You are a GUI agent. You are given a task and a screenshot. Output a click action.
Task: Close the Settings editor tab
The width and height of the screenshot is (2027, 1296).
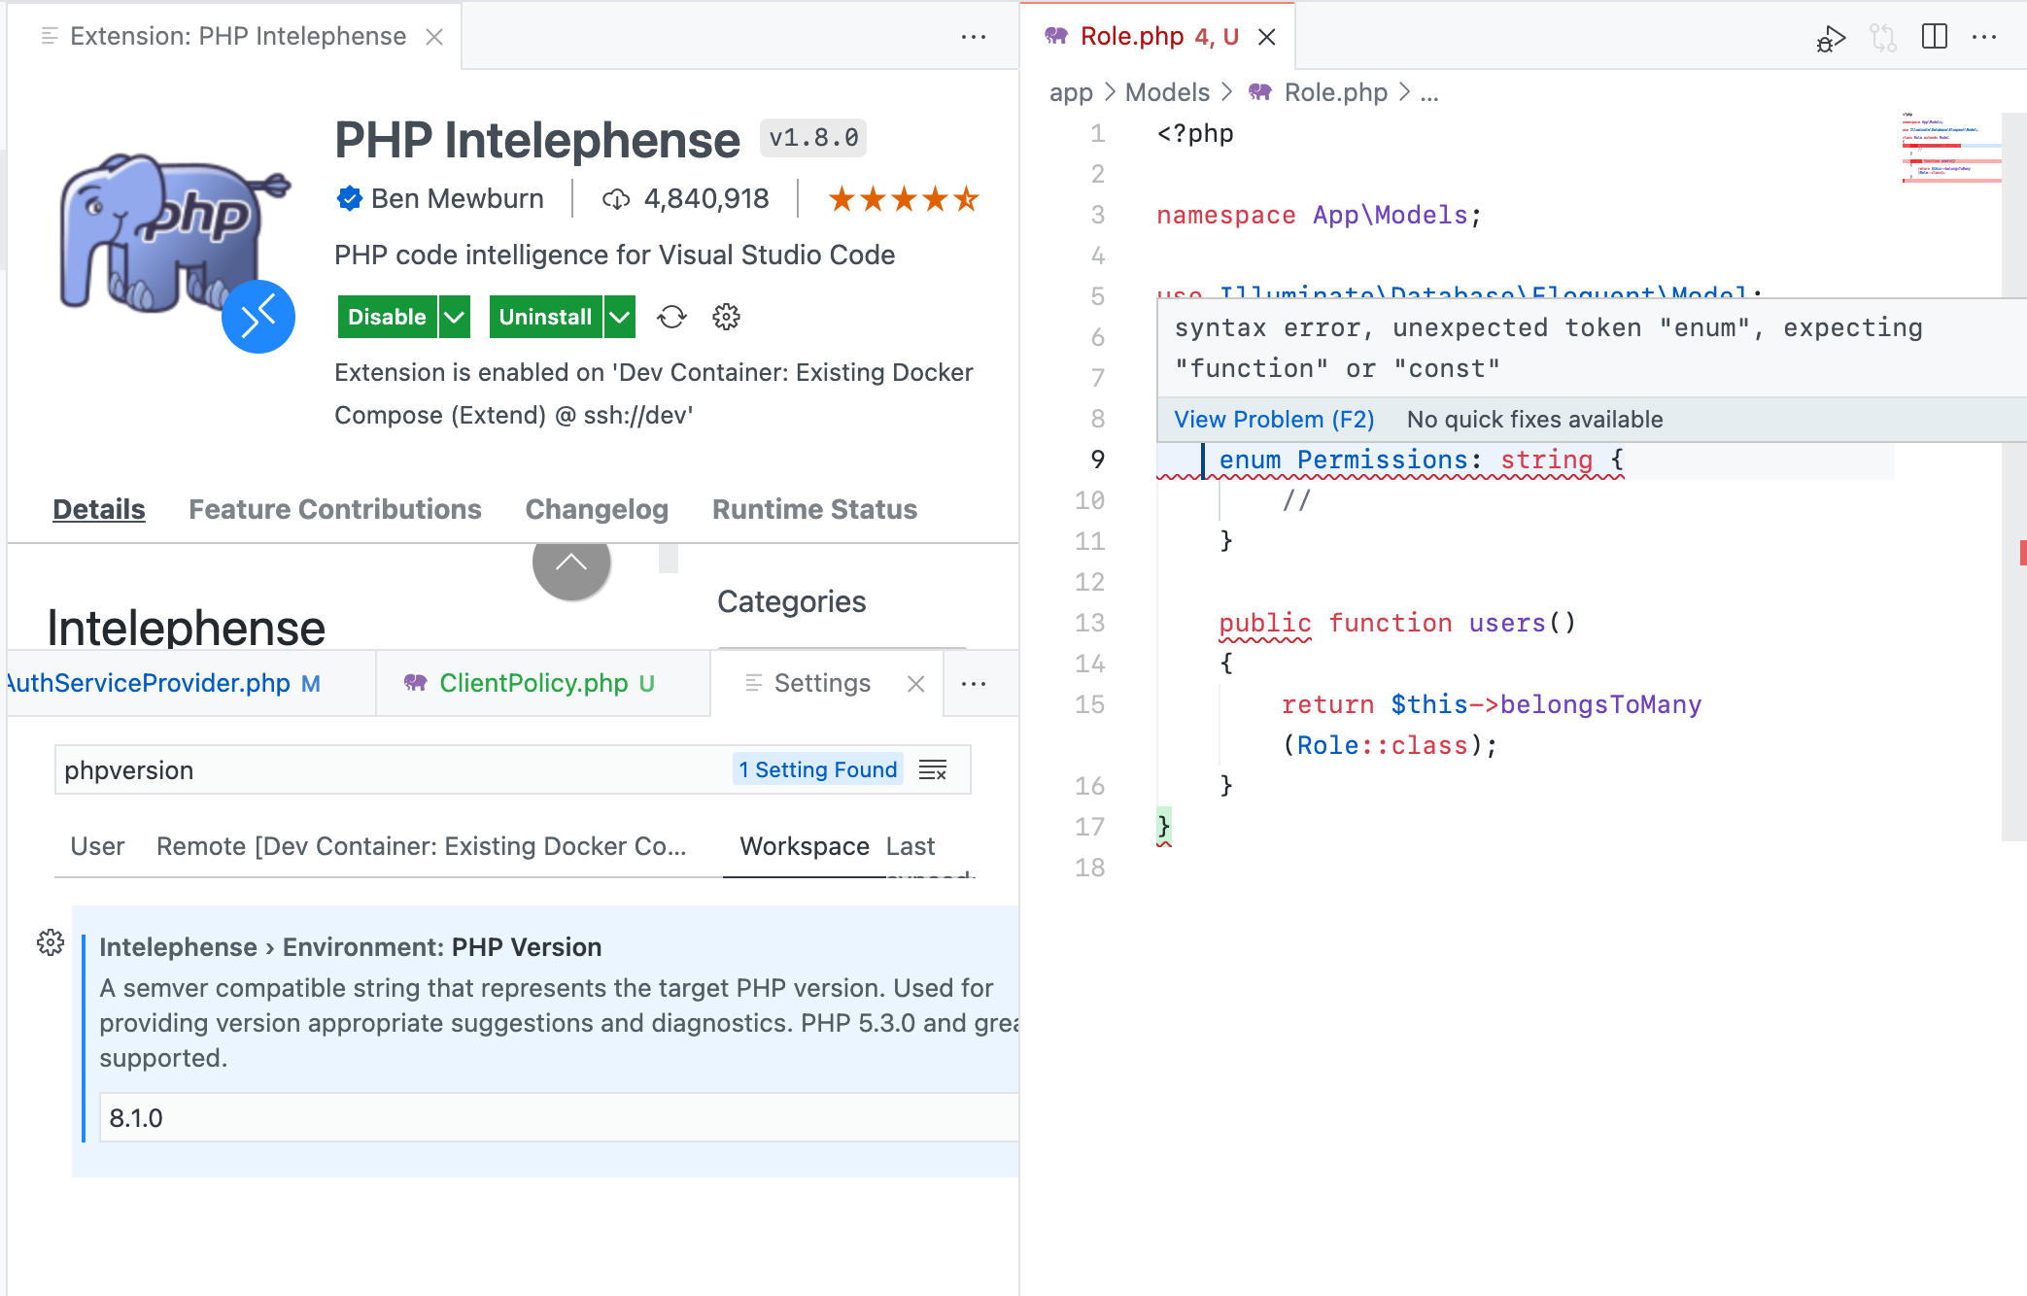tap(915, 684)
